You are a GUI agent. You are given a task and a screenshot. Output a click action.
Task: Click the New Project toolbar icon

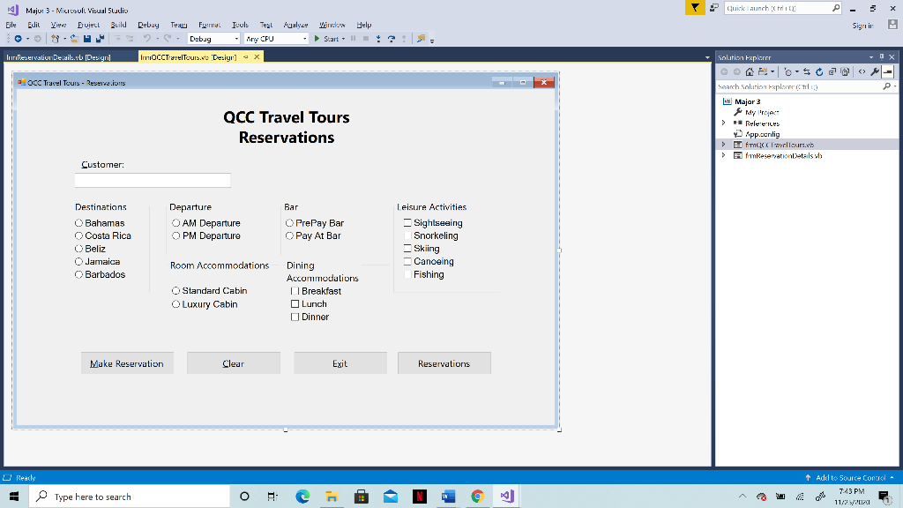point(55,39)
